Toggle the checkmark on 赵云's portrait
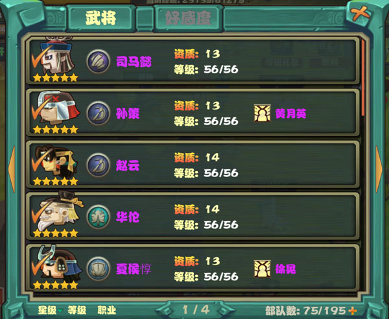The width and height of the screenshot is (389, 319). tap(40, 160)
